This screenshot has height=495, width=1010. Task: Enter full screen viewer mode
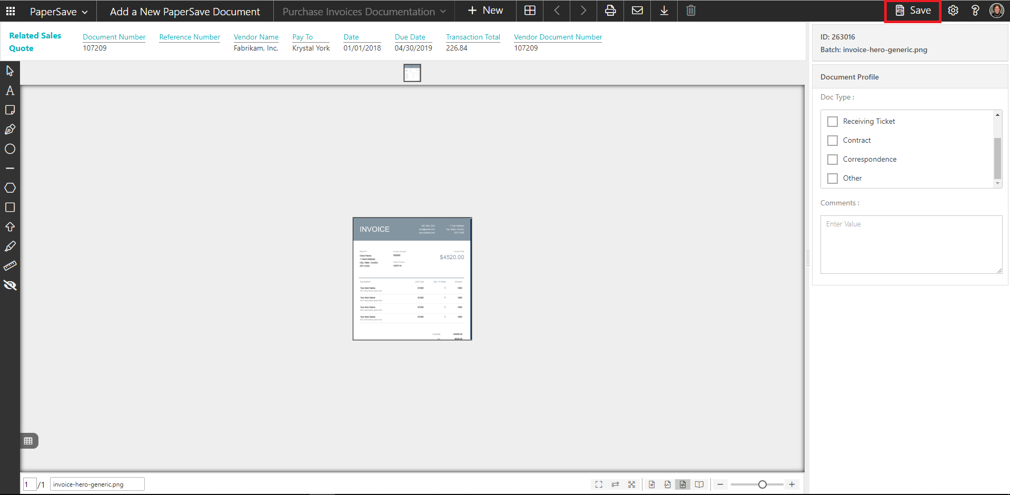coord(599,484)
